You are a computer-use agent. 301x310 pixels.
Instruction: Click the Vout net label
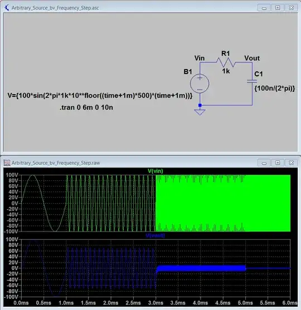tap(252, 58)
